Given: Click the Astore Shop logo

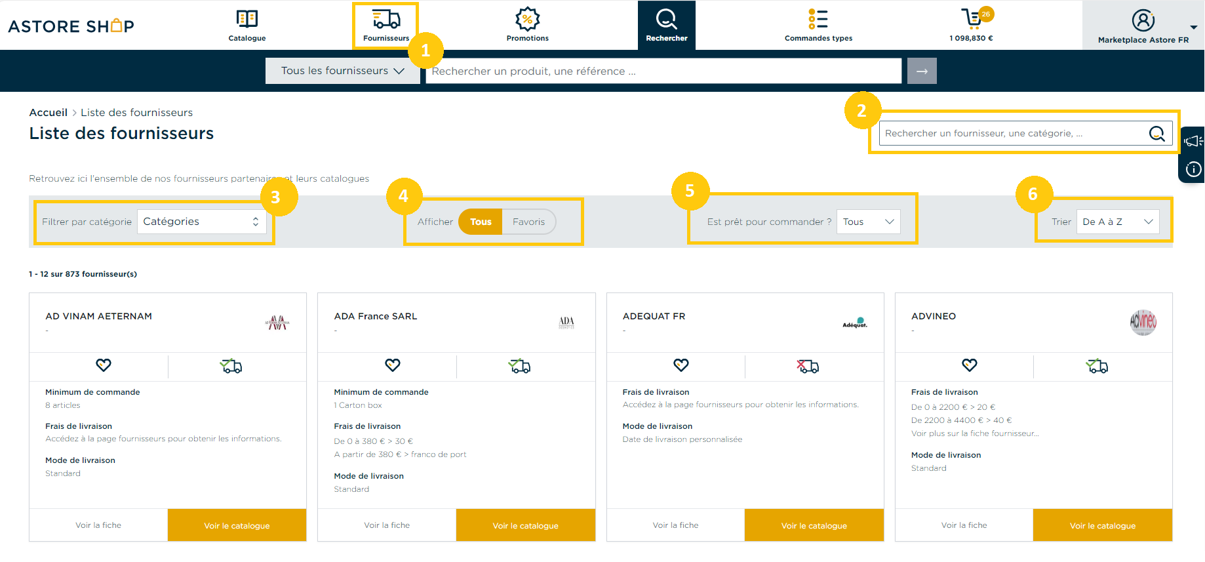Looking at the screenshot, I should 71,26.
